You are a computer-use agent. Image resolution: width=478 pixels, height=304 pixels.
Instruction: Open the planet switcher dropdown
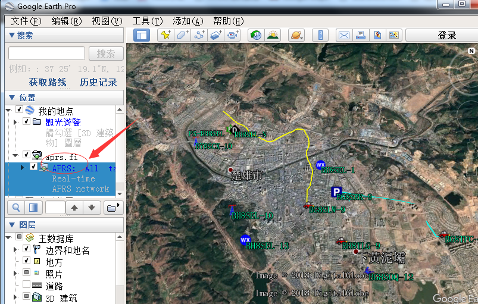(296, 35)
